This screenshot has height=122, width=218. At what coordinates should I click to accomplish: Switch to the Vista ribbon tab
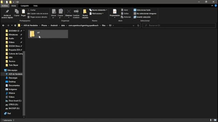[x=35, y=6]
